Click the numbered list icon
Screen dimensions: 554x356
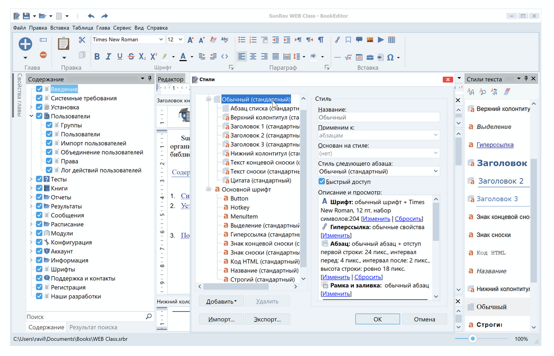pos(253,40)
